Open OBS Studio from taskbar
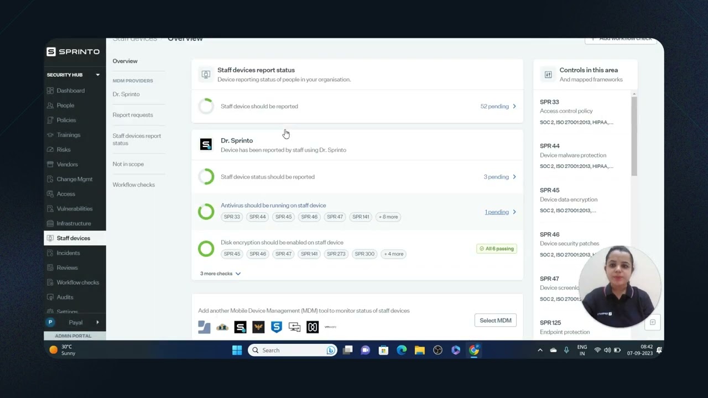Image resolution: width=708 pixels, height=398 pixels. point(438,350)
